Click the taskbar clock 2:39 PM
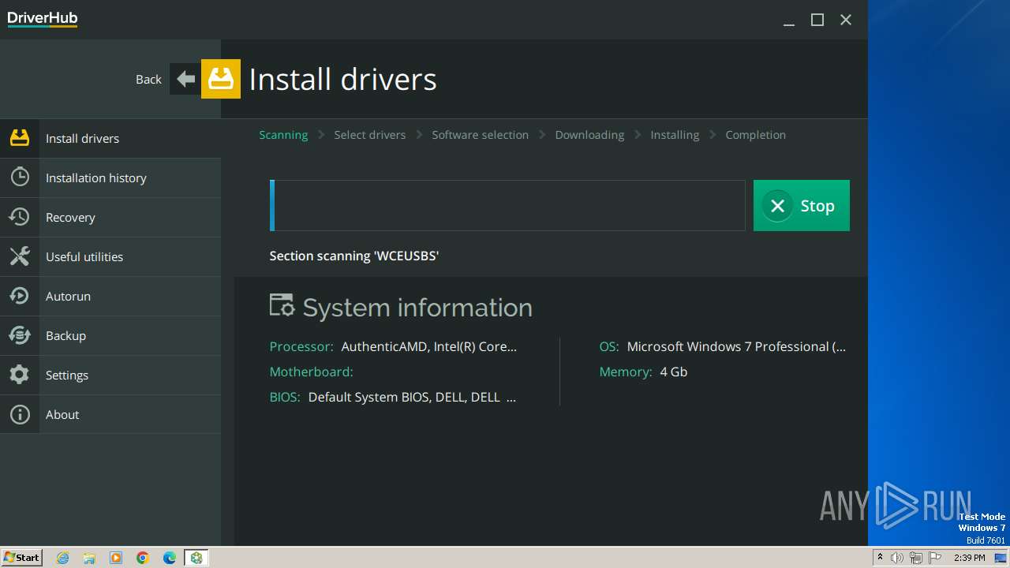Image resolution: width=1010 pixels, height=568 pixels. click(x=969, y=558)
